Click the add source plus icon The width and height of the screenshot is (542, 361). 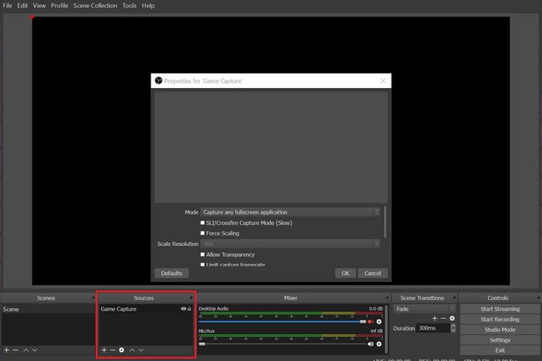tap(104, 350)
